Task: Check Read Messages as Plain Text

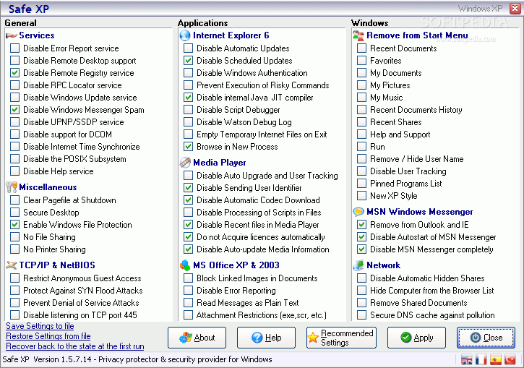Action: pyautogui.click(x=188, y=303)
